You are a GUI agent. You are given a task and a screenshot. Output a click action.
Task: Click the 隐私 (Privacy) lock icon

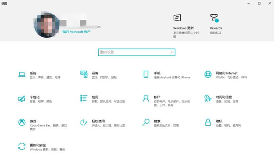point(208,122)
